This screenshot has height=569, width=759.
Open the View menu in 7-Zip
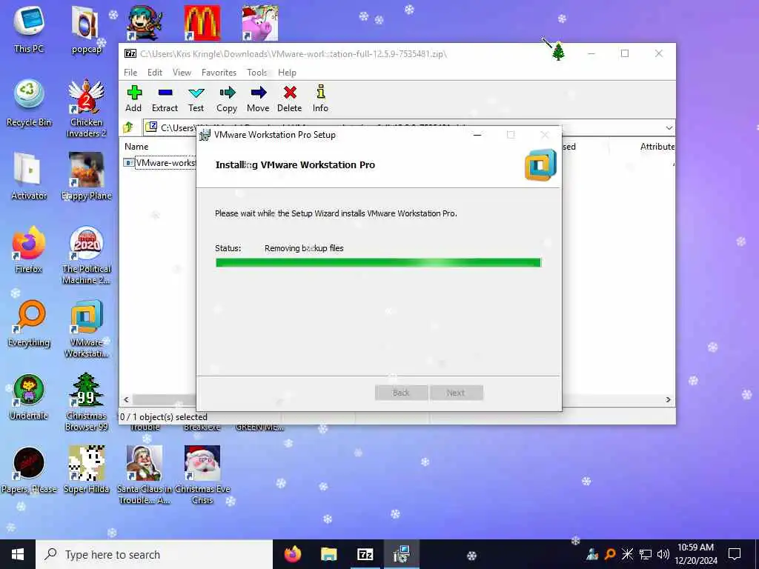182,73
